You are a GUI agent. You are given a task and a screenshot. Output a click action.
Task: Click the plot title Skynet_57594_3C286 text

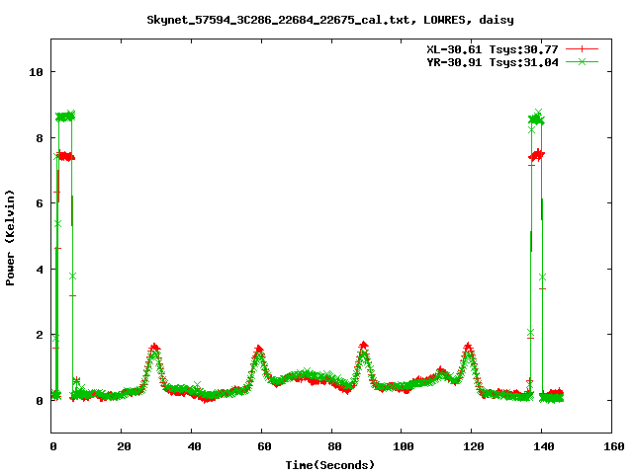pyautogui.click(x=330, y=20)
